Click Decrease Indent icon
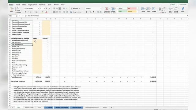 click(64, 12)
